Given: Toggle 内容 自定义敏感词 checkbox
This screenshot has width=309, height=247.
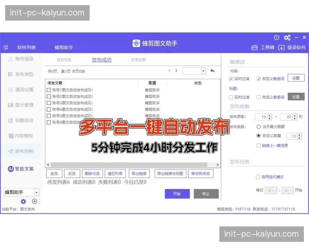Looking at the screenshot, I should tap(259, 79).
